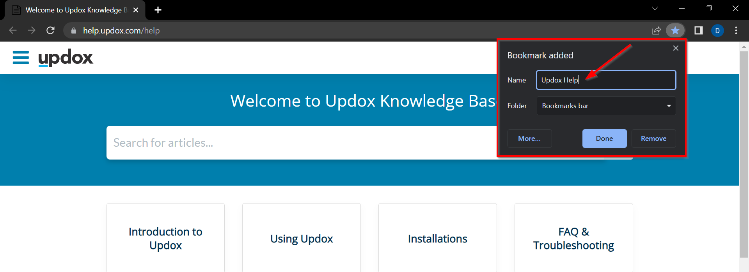Share this page from the address bar
Screen dimensions: 749x272
coord(657,30)
